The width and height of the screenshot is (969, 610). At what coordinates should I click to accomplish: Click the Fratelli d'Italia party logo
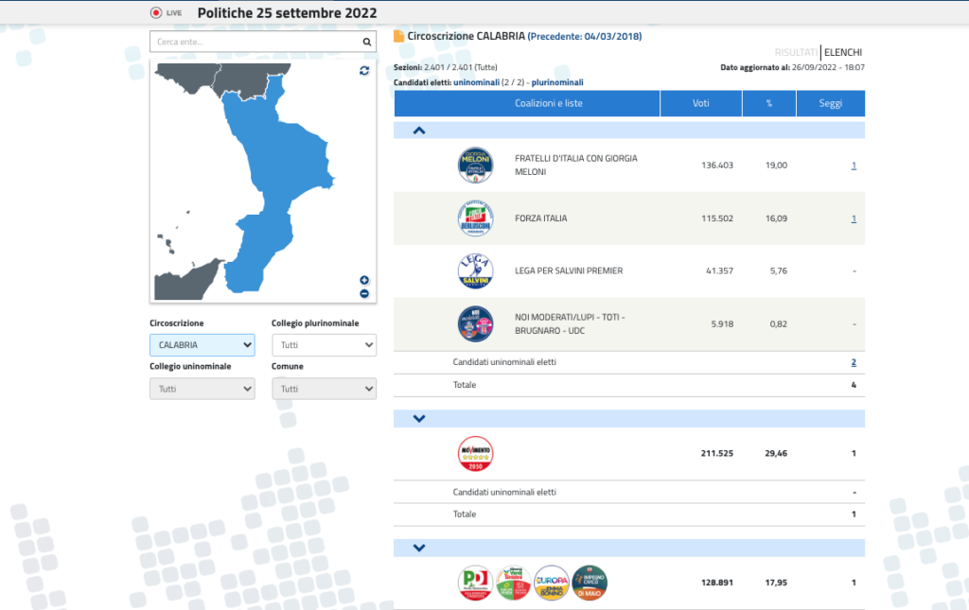(475, 165)
